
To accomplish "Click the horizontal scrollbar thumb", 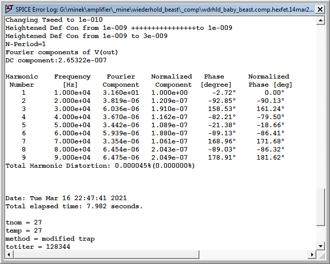I will coord(106,254).
